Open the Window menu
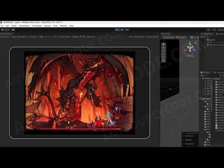Screen dimensions: 224x168 point(63,26)
